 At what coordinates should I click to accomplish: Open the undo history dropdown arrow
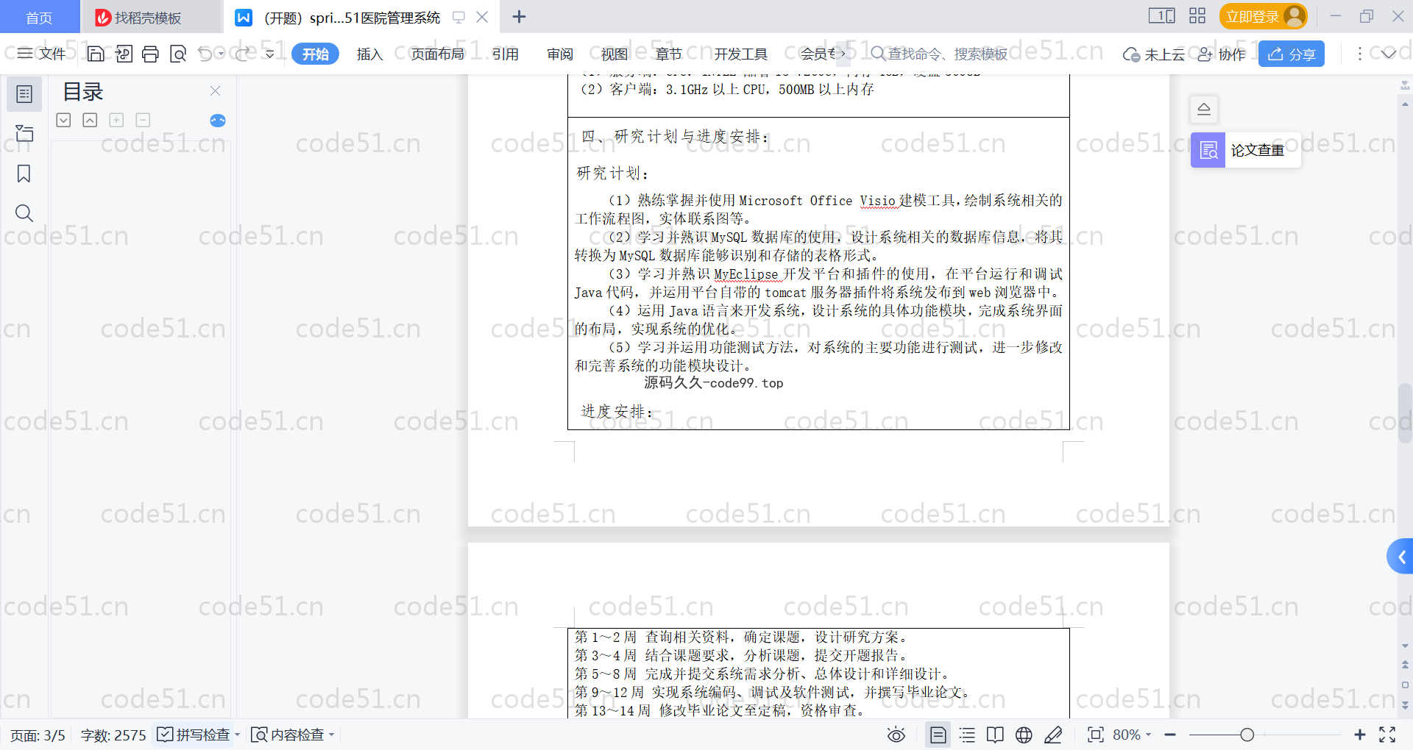click(221, 54)
